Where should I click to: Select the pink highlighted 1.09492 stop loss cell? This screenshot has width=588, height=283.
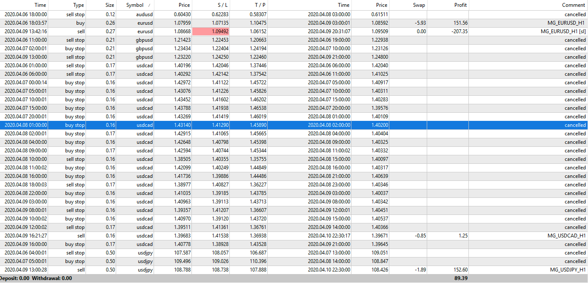click(x=211, y=31)
